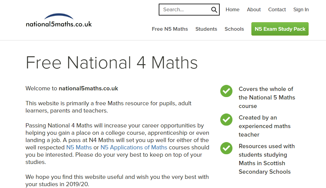Open the Home menu item
Viewport: 326px width, 188px height.
232,9
